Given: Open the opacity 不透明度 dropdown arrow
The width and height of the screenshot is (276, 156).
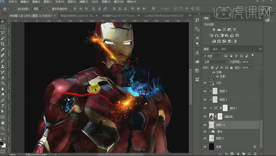Looking at the screenshot, I should (252, 62).
